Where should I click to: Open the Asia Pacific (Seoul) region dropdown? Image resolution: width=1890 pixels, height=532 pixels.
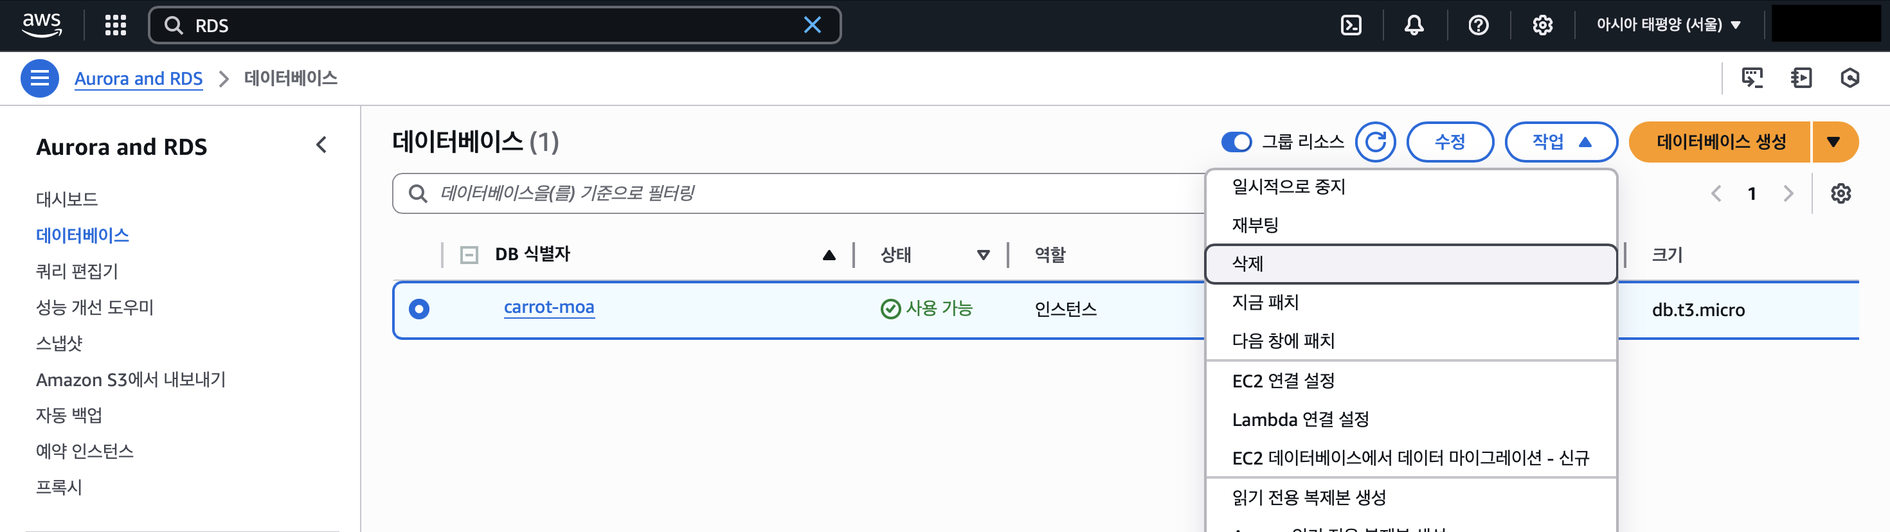pyautogui.click(x=1668, y=25)
